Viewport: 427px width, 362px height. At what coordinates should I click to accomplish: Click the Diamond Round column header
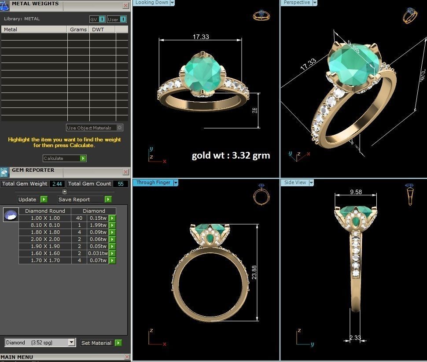[45, 211]
